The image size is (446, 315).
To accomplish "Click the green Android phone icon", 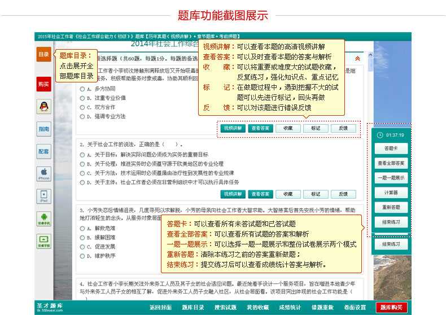I will pyautogui.click(x=43, y=218).
